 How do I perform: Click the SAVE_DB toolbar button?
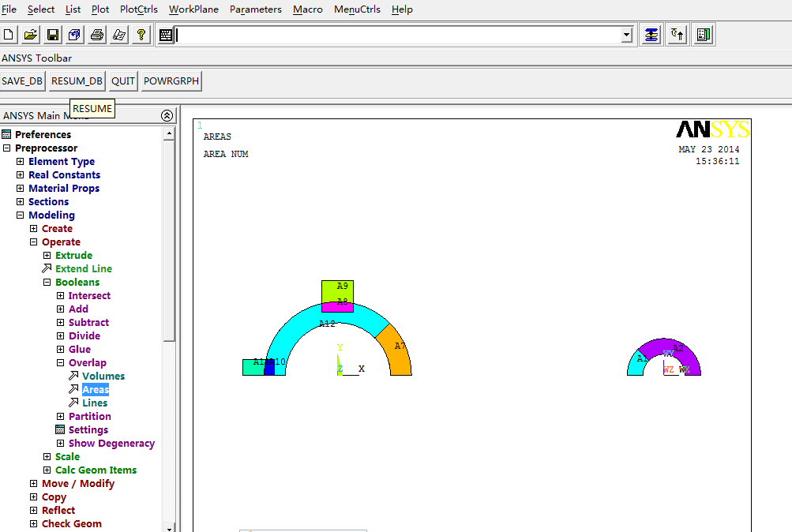tap(22, 81)
